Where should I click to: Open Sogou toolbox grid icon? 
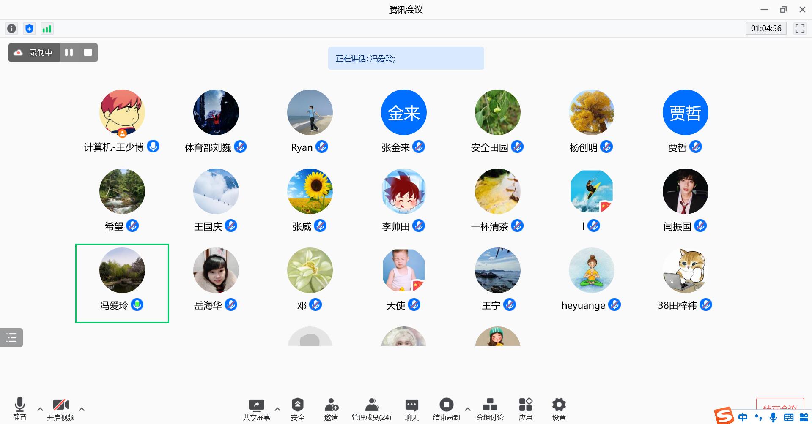[804, 417]
